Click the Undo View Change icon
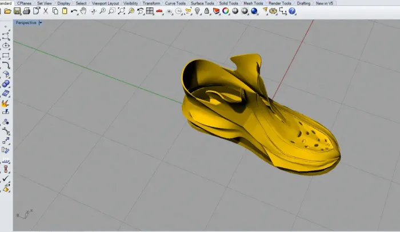Viewport: 400px width, 232px height. (x=141, y=11)
